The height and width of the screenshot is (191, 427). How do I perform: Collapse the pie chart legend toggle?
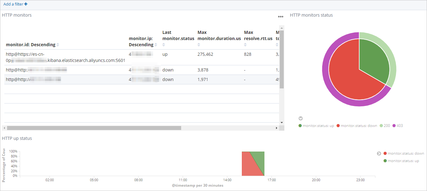(x=301, y=119)
